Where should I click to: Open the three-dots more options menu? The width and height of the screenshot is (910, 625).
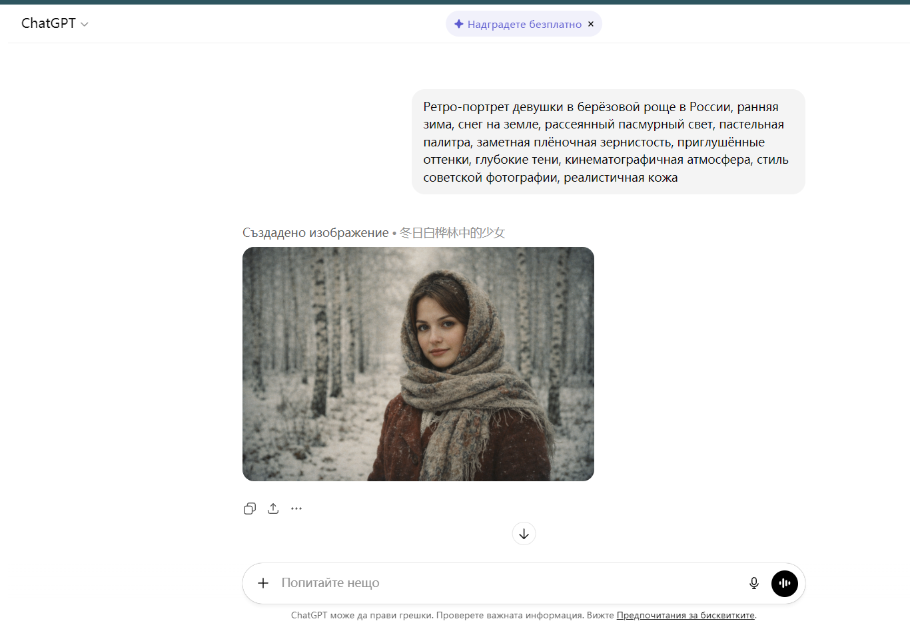click(x=296, y=509)
